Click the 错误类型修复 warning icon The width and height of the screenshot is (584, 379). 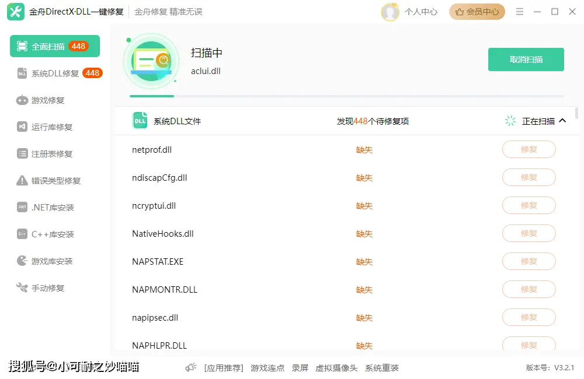22,181
